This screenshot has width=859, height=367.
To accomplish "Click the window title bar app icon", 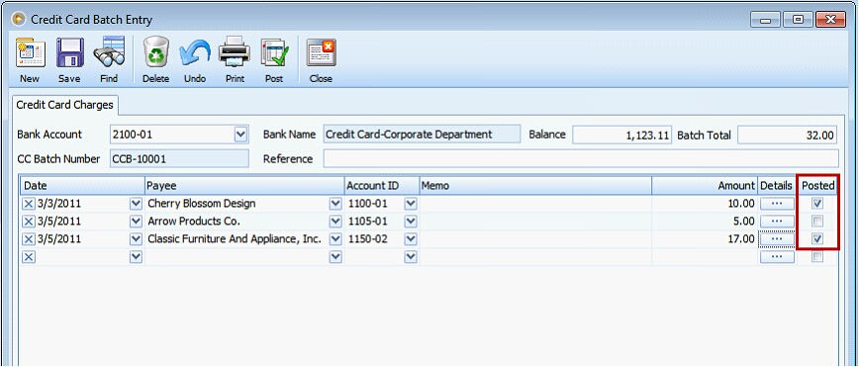I will click(19, 19).
